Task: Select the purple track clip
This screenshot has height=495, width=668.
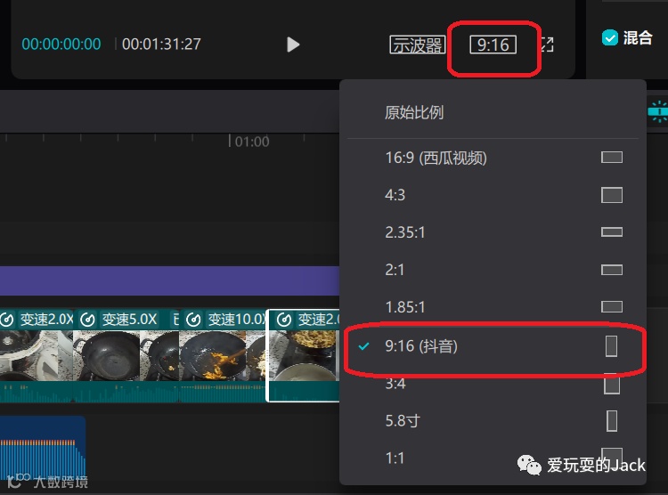Action: [x=169, y=280]
